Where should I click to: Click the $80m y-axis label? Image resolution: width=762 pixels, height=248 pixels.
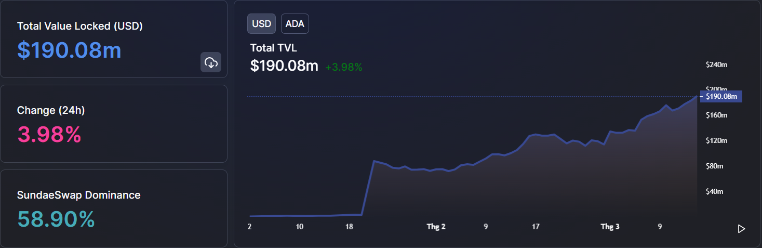pos(714,166)
